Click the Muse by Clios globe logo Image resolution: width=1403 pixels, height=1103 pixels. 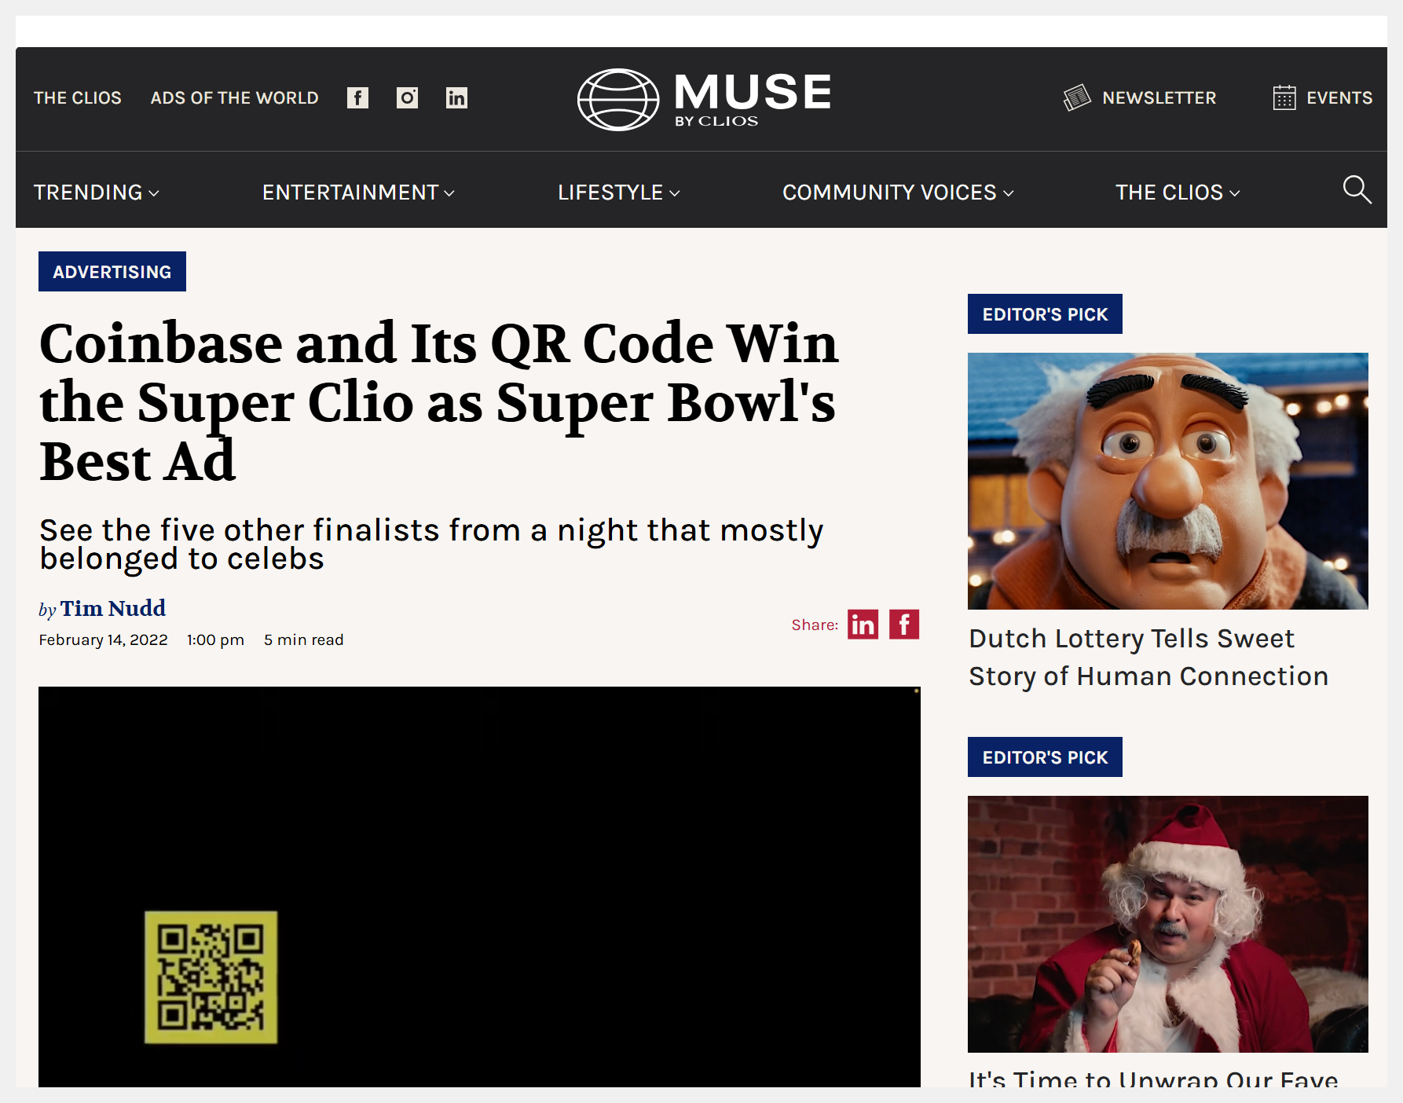618,100
